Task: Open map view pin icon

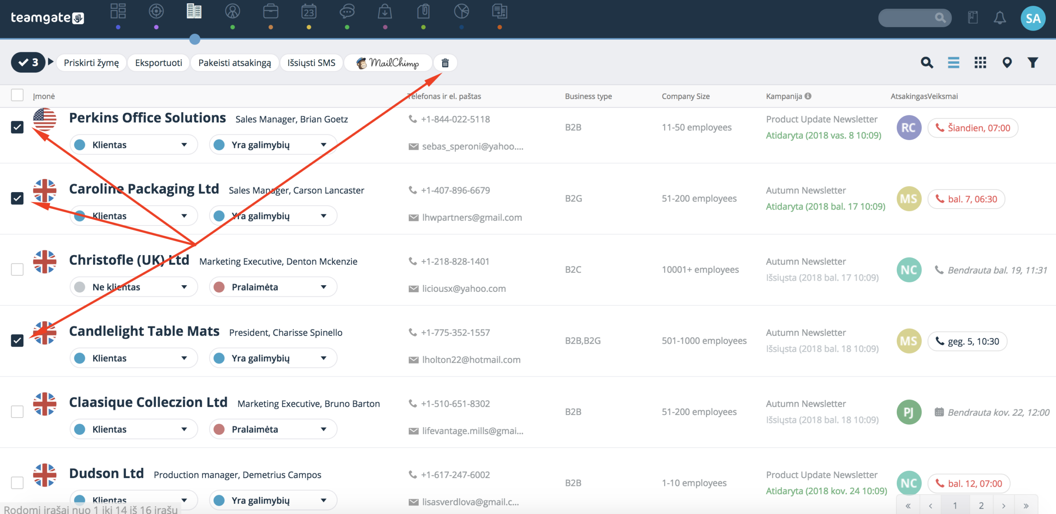Action: click(x=1007, y=63)
